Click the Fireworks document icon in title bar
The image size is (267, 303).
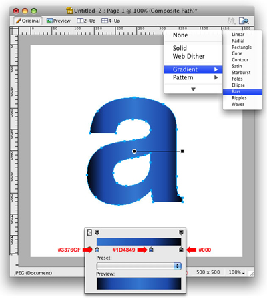[69, 11]
